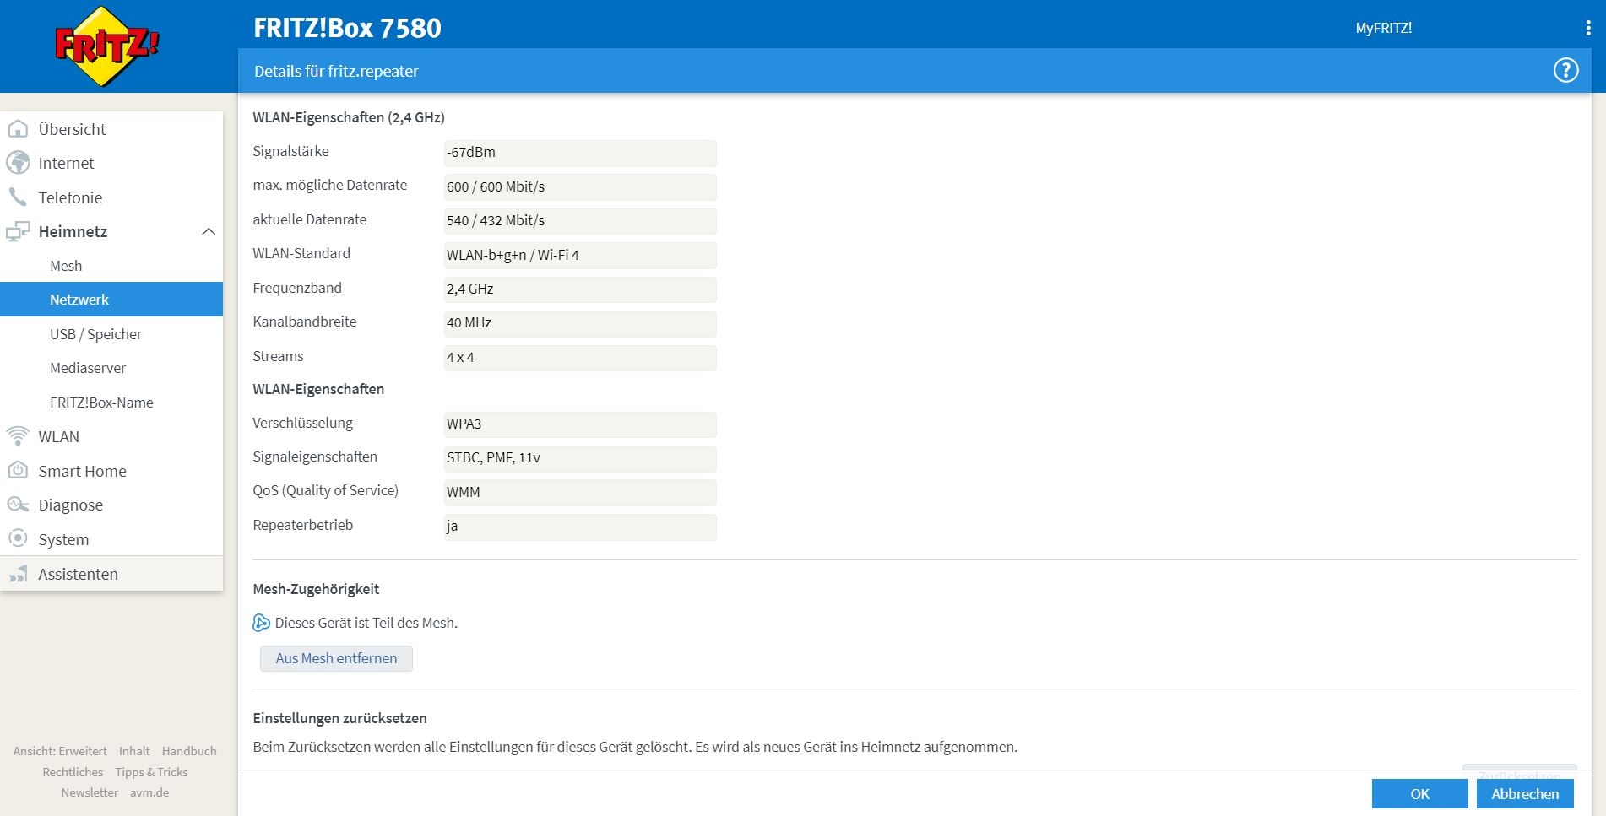Open the Rechtliches footer link
This screenshot has height=816, width=1606.
(x=73, y=772)
